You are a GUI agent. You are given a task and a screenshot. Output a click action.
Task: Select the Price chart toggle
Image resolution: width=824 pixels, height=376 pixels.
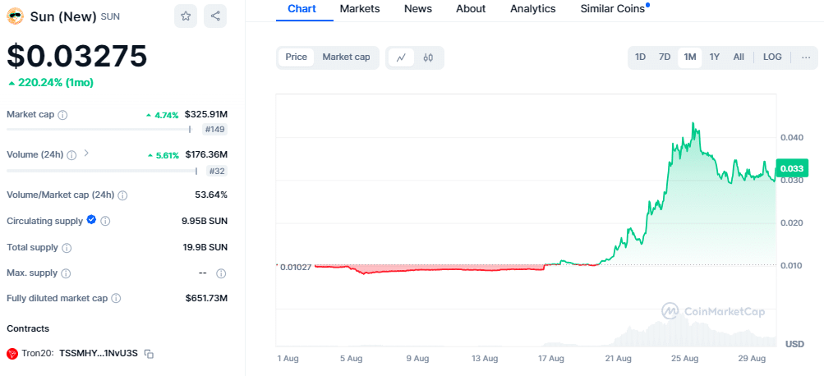297,57
